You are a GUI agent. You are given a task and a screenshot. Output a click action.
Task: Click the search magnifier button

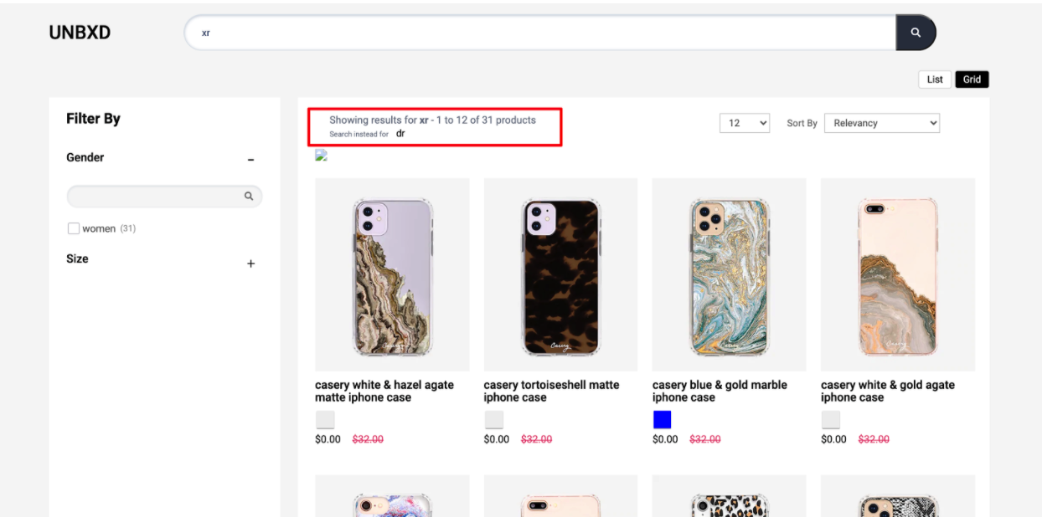[x=916, y=33]
